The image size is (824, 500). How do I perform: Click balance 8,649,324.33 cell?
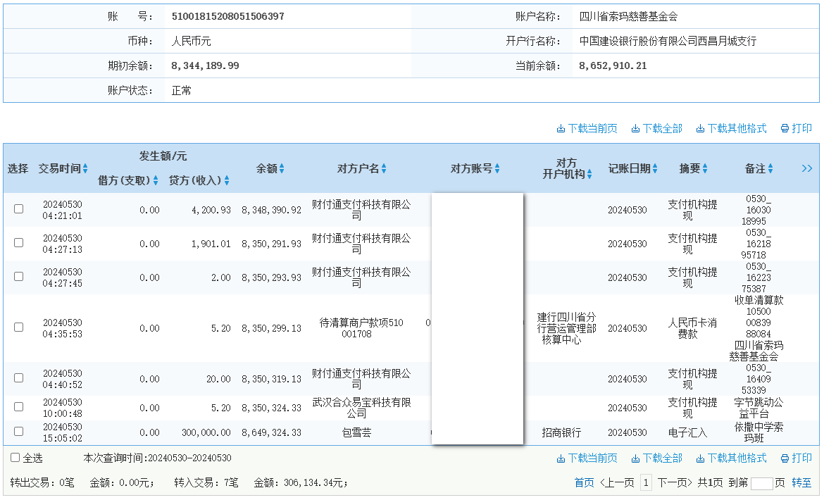coord(271,433)
